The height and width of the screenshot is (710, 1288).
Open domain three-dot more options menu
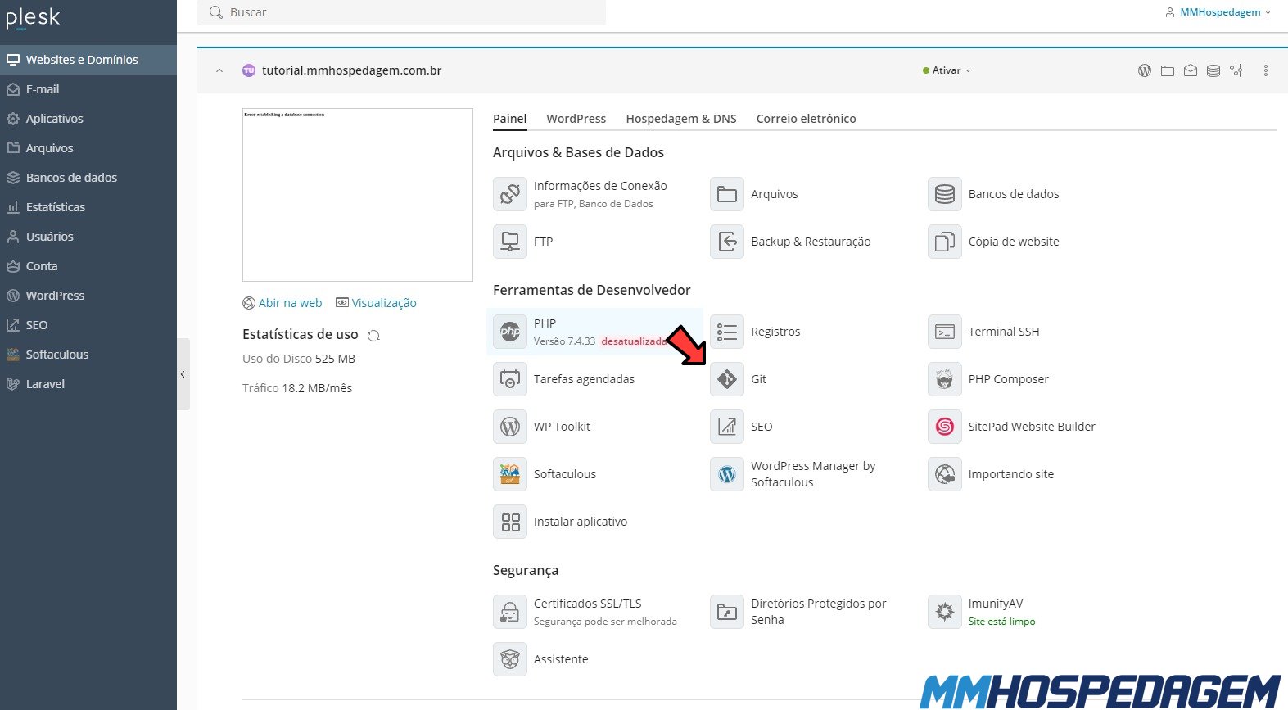click(1266, 70)
